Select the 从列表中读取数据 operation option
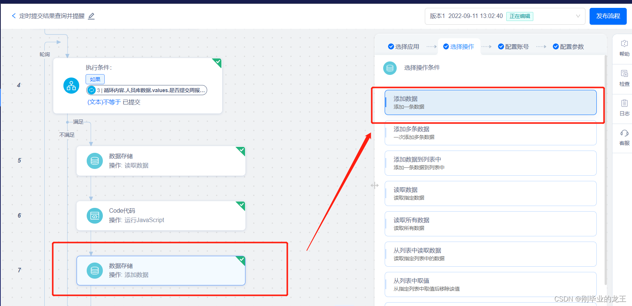This screenshot has height=306, width=632. click(x=491, y=254)
